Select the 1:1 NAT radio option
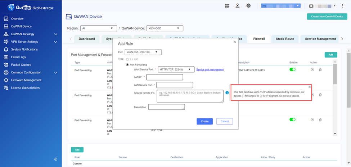 coord(127,59)
